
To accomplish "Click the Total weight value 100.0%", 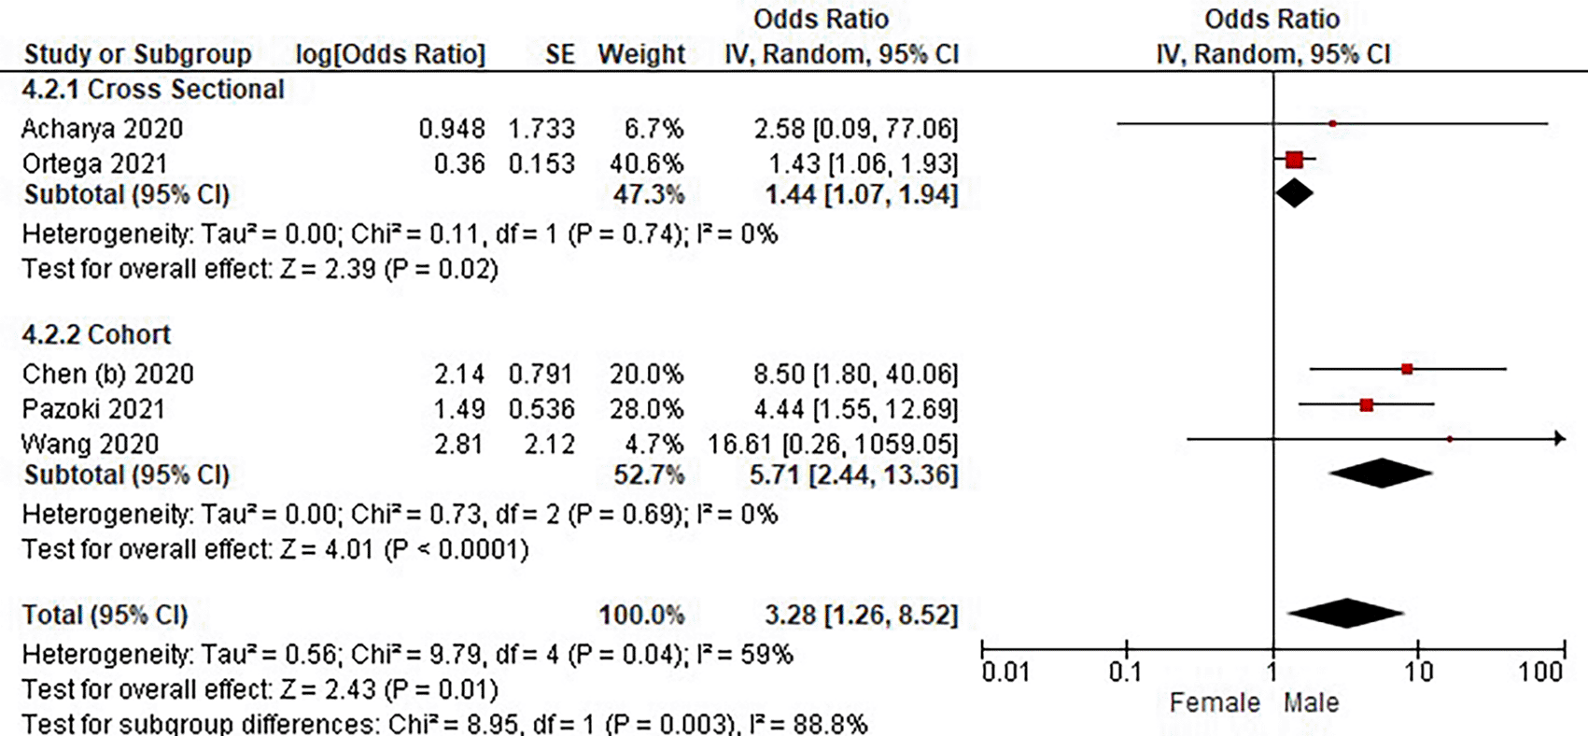I will pyautogui.click(x=641, y=615).
